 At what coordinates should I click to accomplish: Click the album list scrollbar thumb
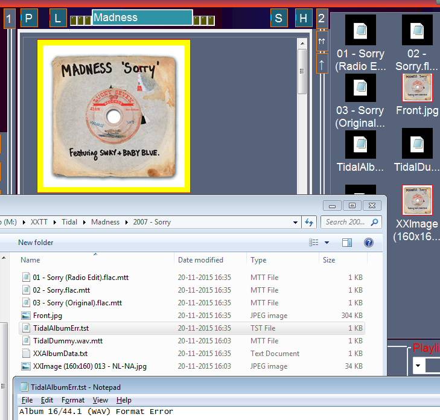pyautogui.click(x=302, y=71)
